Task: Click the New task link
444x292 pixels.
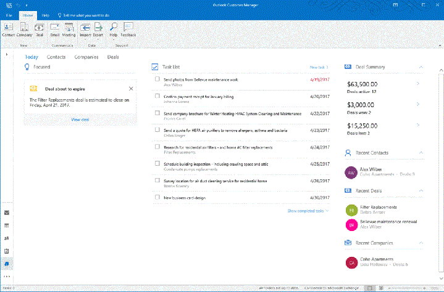Action: click(x=319, y=67)
